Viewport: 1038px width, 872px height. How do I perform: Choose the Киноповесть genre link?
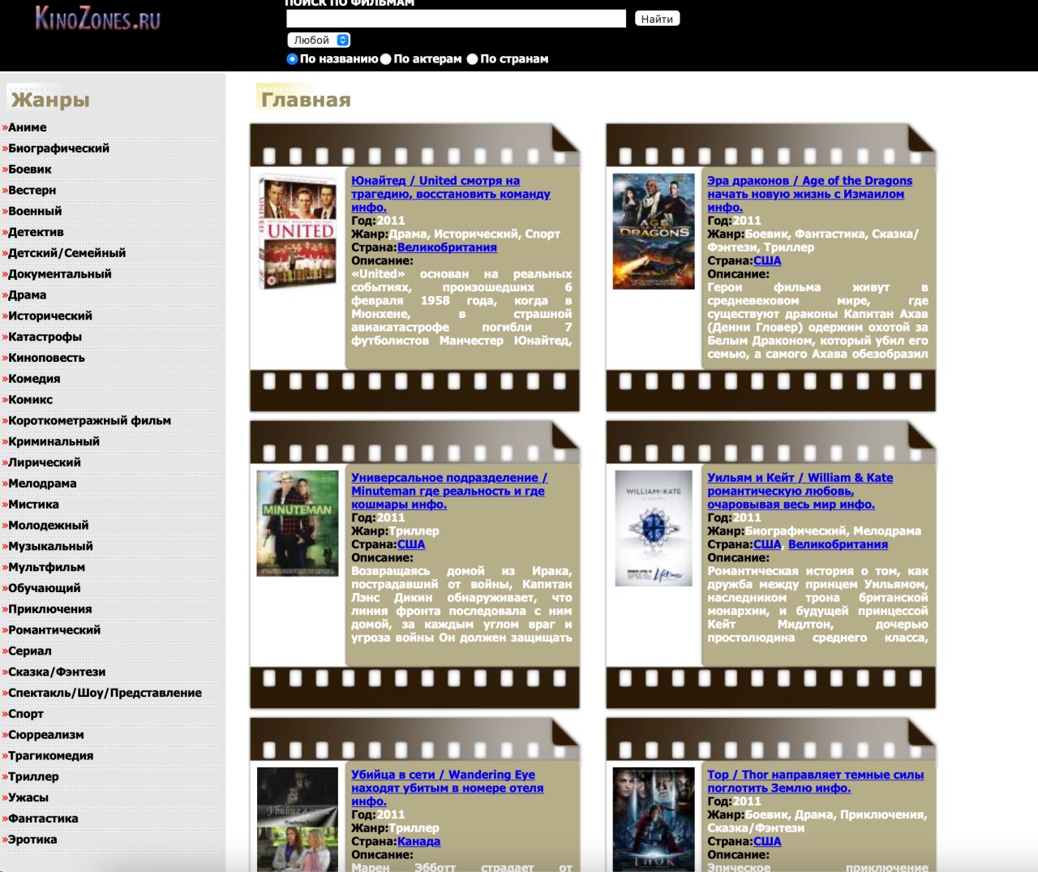pyautogui.click(x=46, y=358)
